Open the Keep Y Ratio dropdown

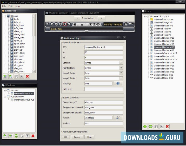point(121,78)
